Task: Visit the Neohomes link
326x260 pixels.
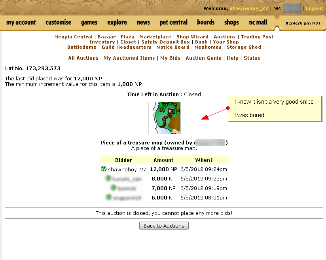Action: coord(208,47)
